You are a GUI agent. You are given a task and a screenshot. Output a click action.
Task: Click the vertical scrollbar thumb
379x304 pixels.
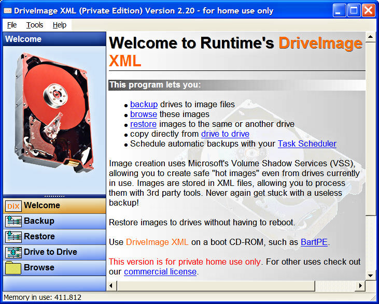point(370,129)
